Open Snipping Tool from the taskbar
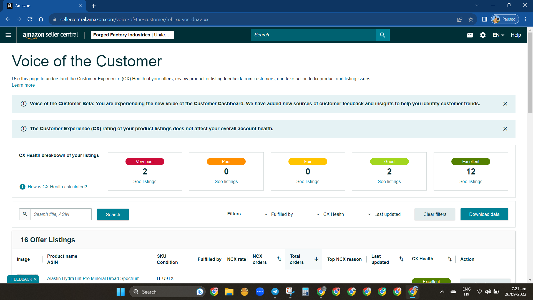This screenshot has width=533, height=300. 290,292
